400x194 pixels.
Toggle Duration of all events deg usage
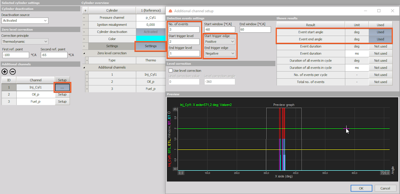pos(380,61)
